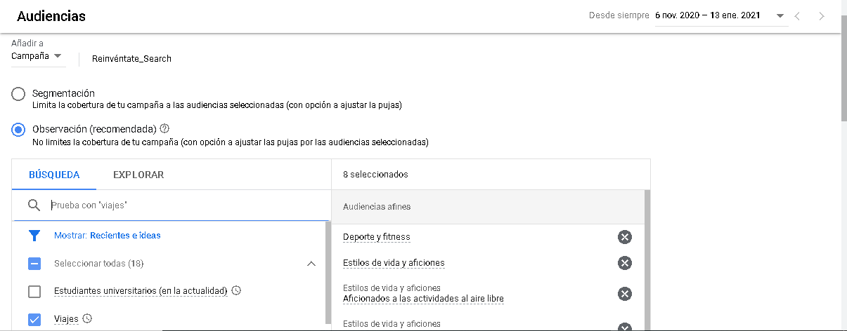This screenshot has width=847, height=331.
Task: Select the Observación (recomendada) radio option
Action: click(19, 130)
